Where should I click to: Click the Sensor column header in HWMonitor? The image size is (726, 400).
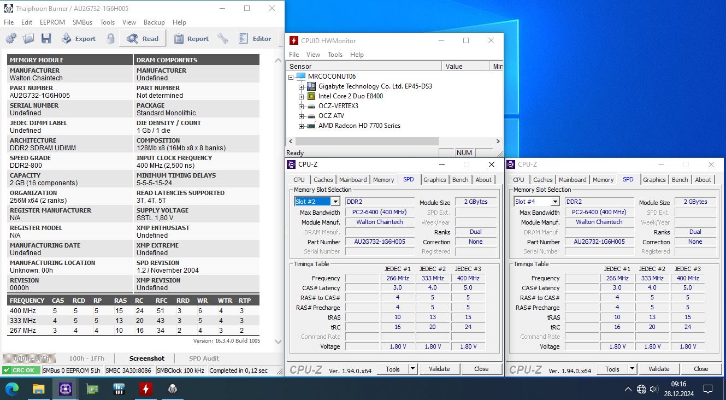pyautogui.click(x=364, y=66)
